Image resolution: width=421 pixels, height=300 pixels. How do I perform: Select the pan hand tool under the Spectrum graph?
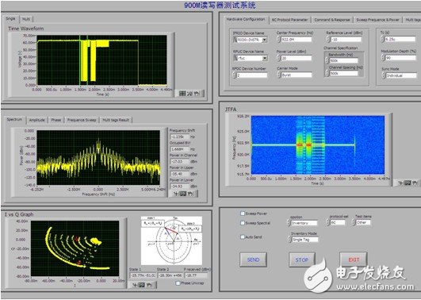[190, 194]
